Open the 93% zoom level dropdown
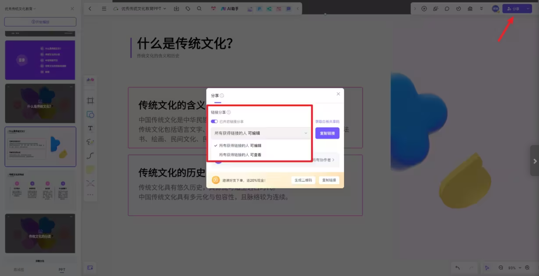The height and width of the screenshot is (276, 539). click(515, 268)
